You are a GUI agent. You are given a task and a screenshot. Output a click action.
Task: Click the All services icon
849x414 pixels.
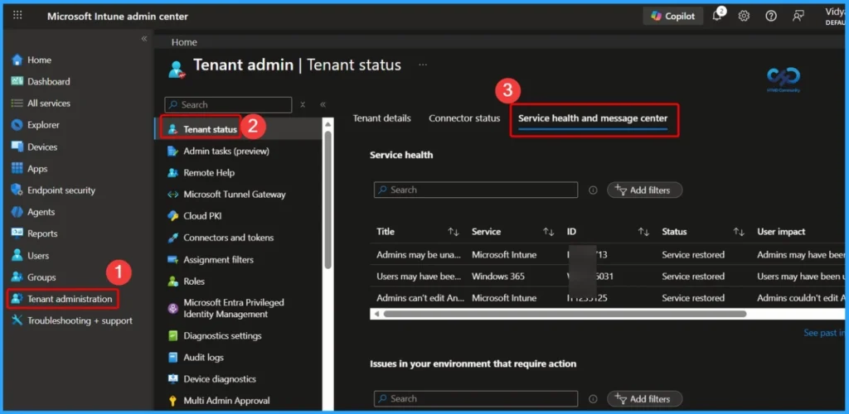(17, 103)
